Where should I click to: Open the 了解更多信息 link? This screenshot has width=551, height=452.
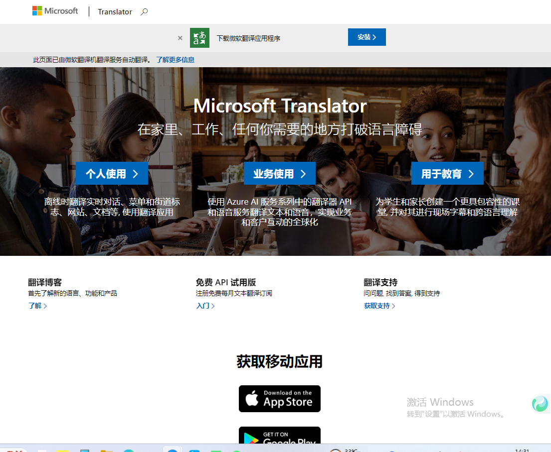[x=176, y=60]
